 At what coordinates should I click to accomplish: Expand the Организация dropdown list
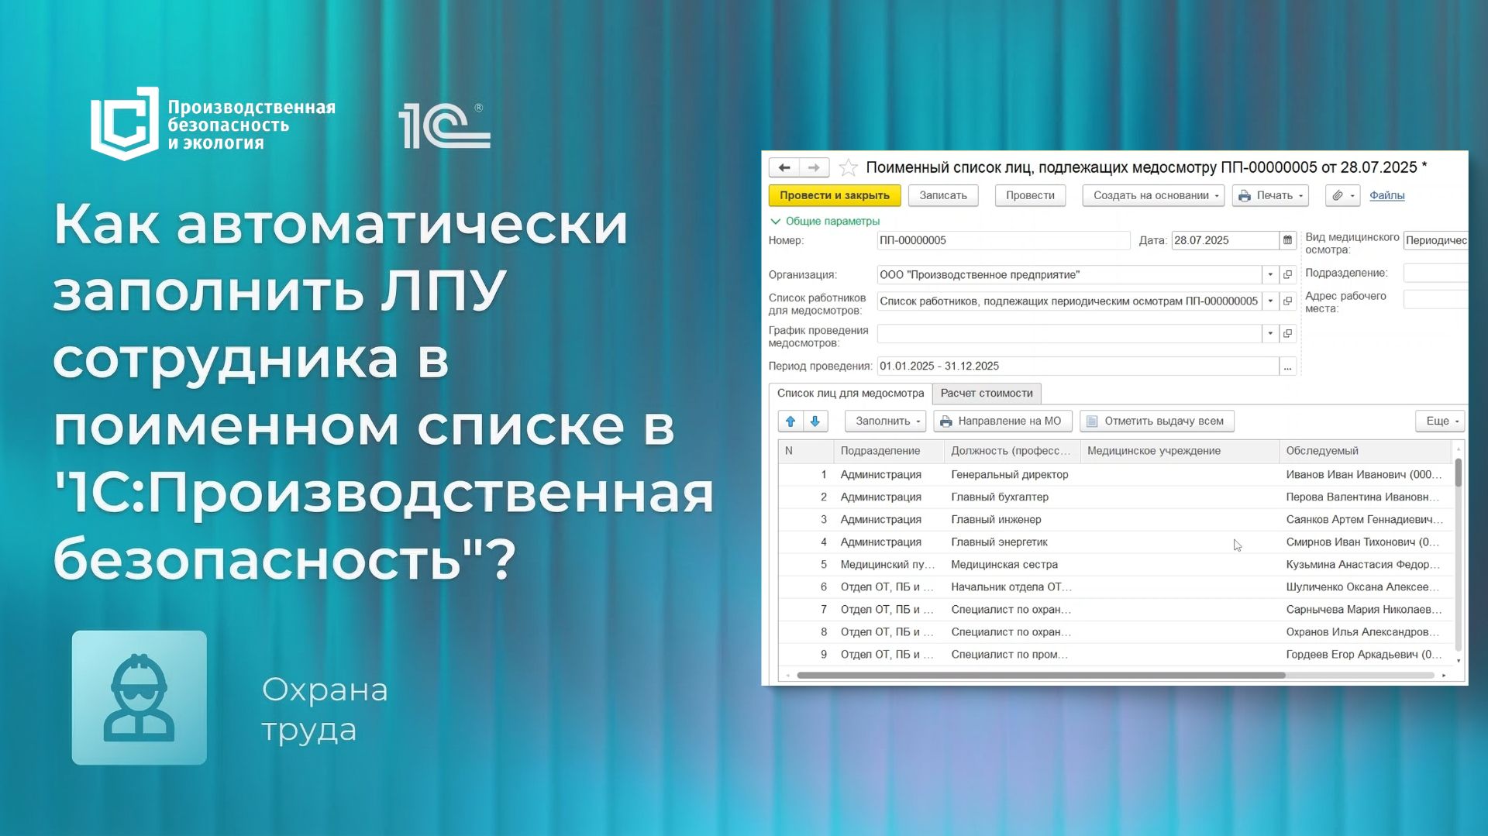(1270, 274)
